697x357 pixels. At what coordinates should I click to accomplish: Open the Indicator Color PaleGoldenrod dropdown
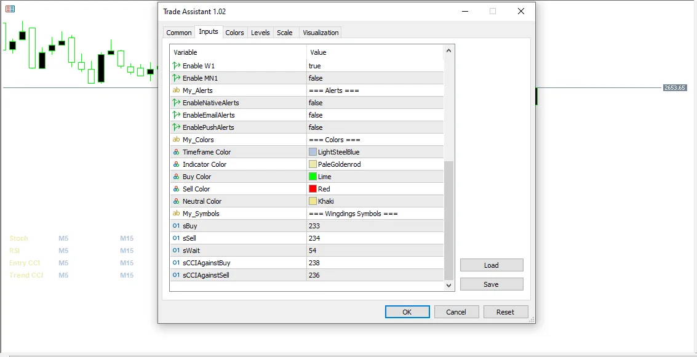coord(375,164)
